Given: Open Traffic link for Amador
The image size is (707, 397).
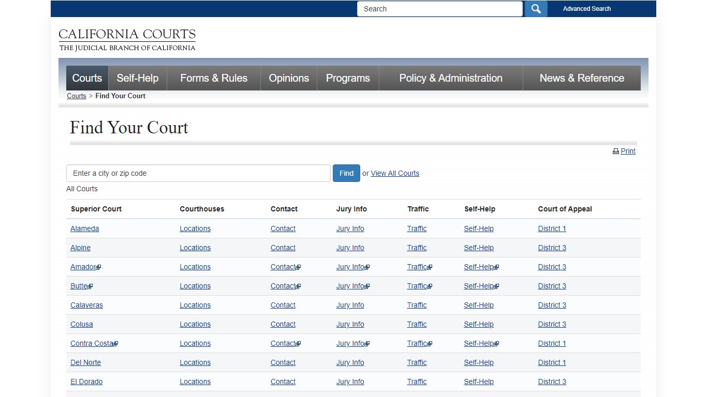Looking at the screenshot, I should [420, 267].
